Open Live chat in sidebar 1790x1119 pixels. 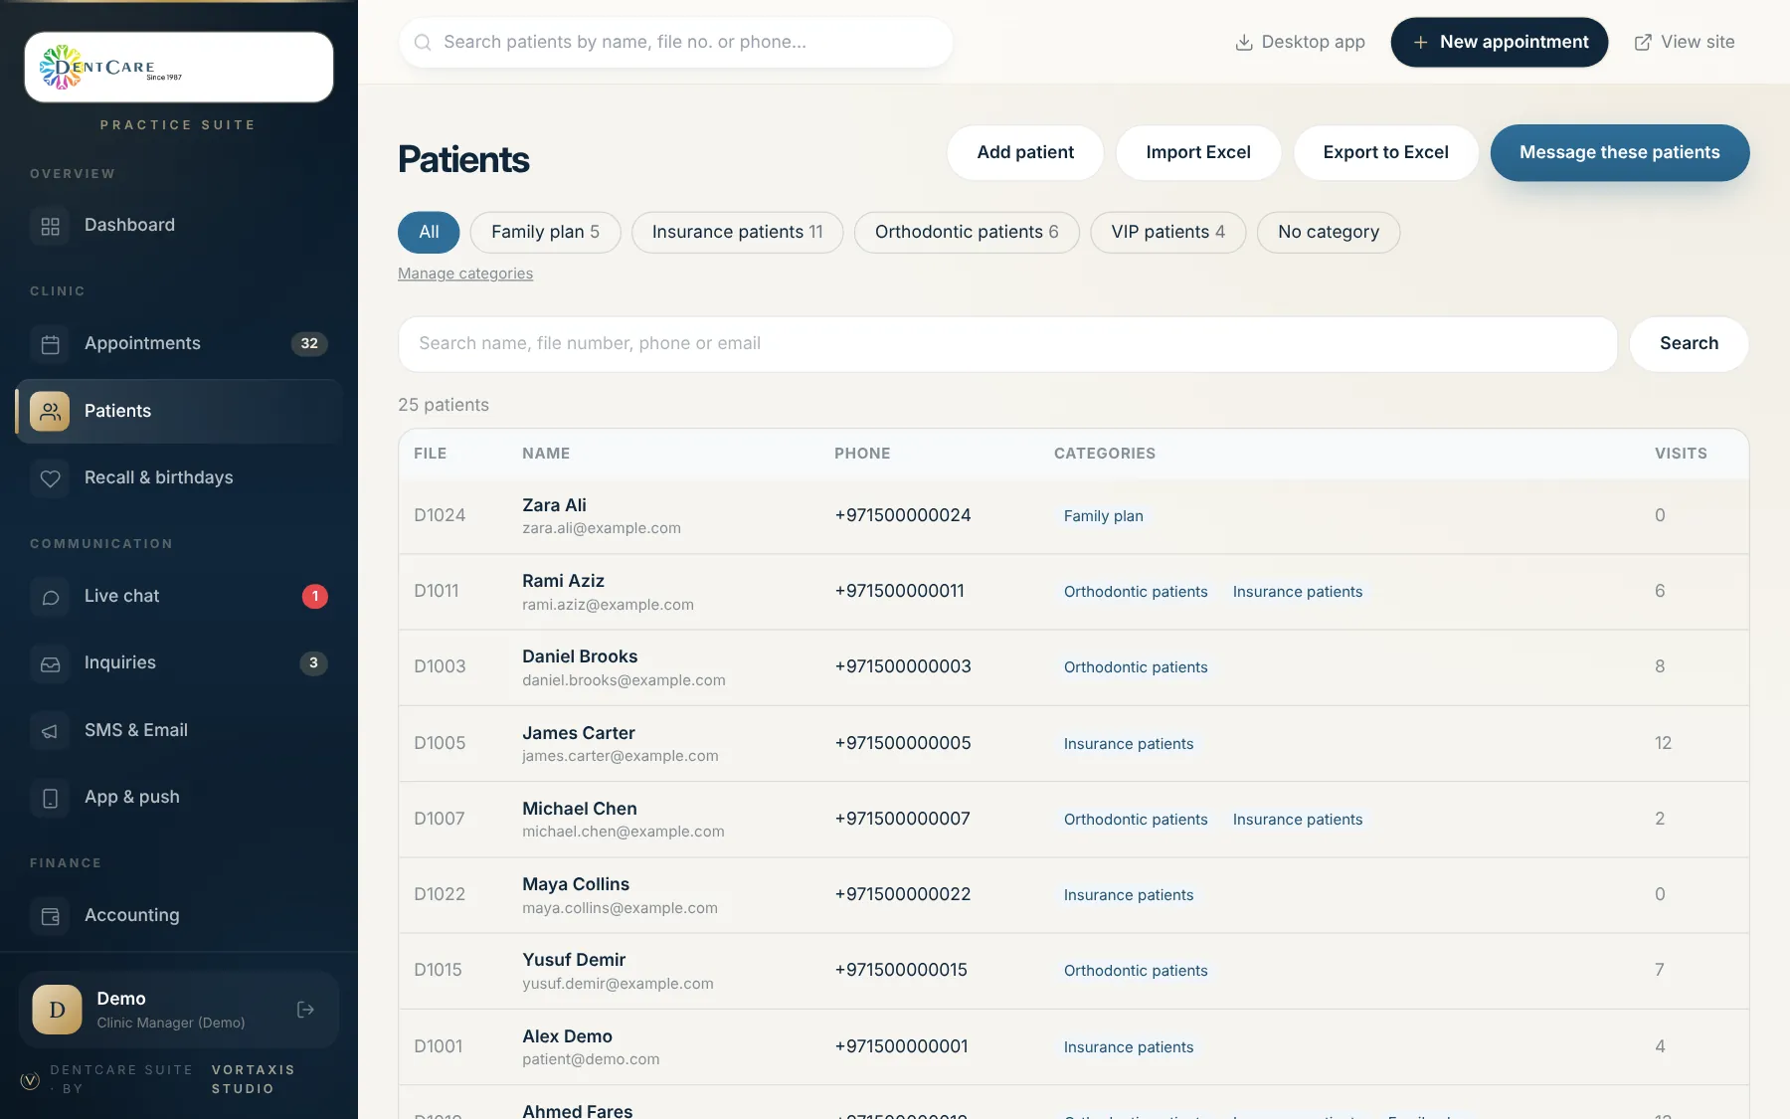[179, 597]
